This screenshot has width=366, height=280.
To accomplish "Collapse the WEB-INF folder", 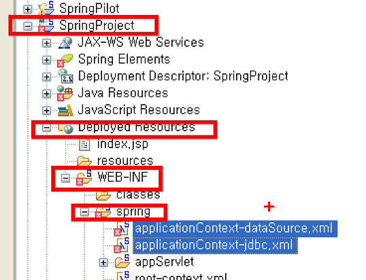I will tap(65, 178).
